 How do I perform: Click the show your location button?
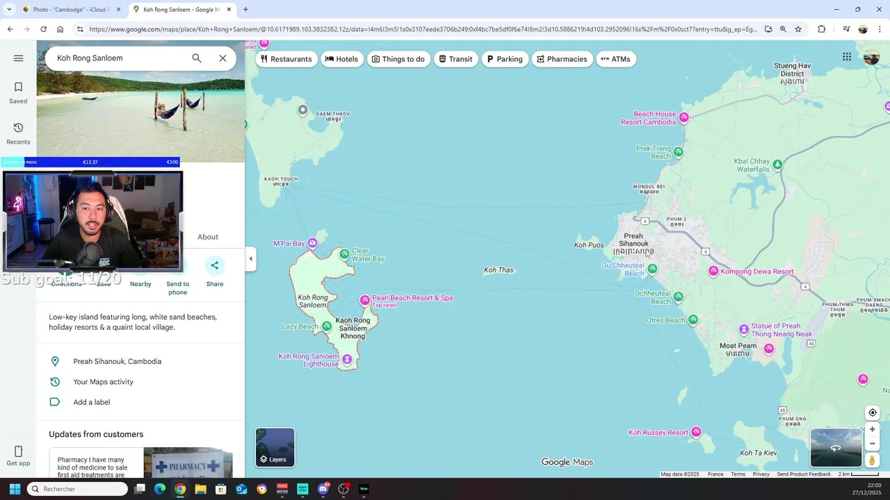tap(873, 412)
